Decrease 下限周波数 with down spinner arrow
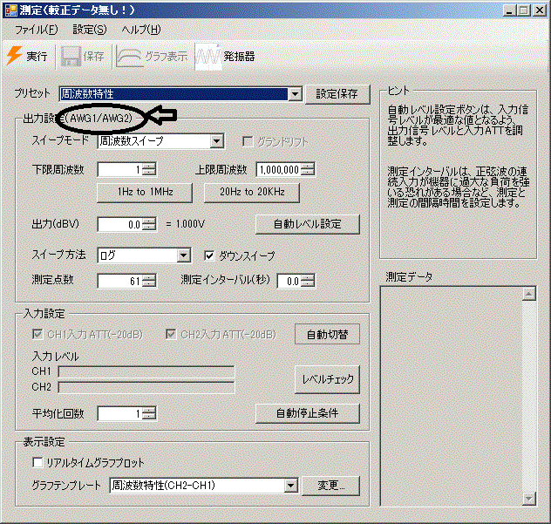 pyautogui.click(x=149, y=173)
